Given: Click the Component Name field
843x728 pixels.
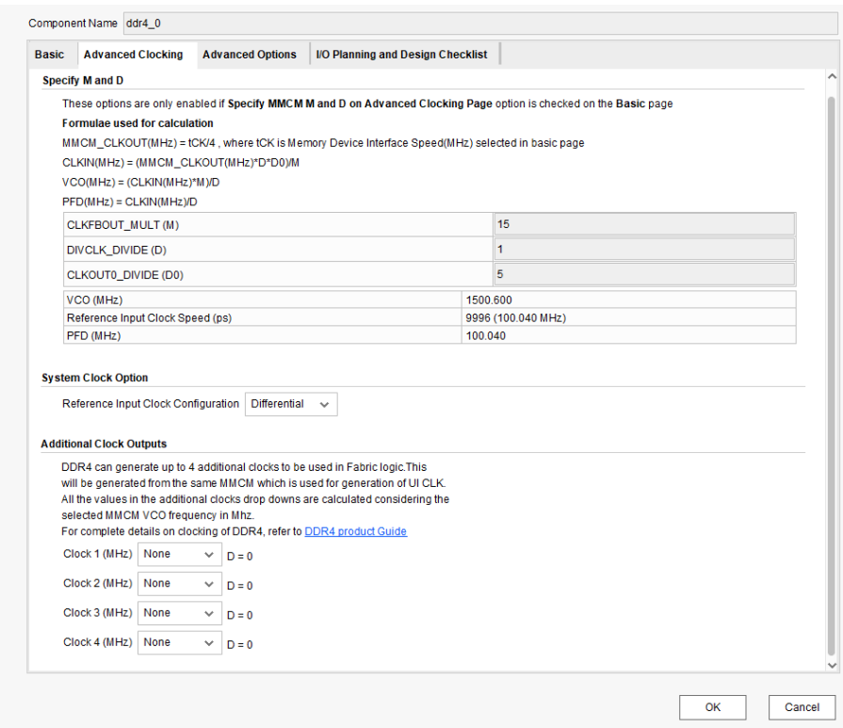Looking at the screenshot, I should coord(480,24).
